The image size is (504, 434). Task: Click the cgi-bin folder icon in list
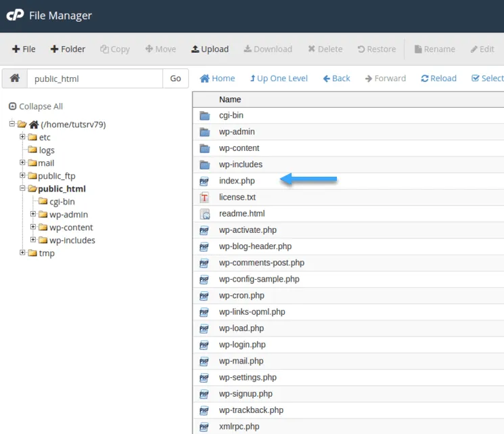(x=205, y=116)
